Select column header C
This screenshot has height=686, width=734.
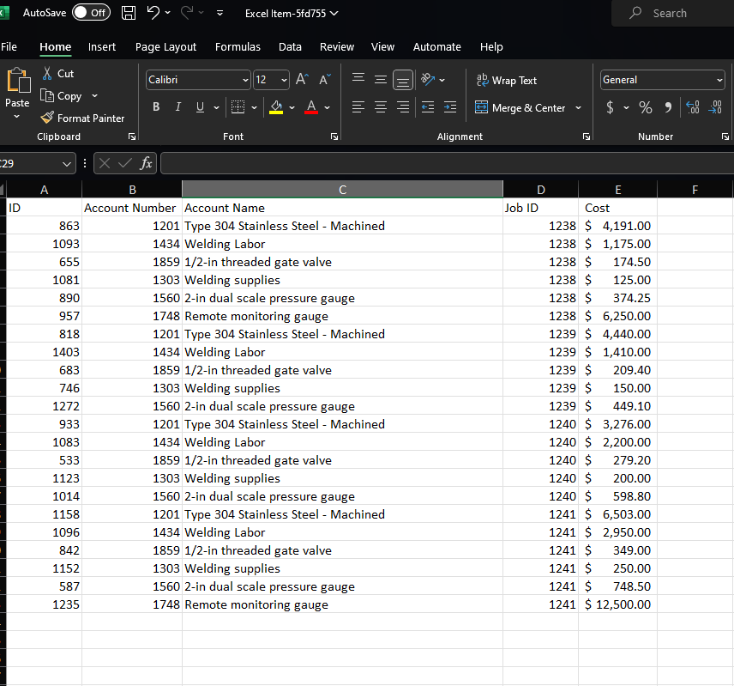tap(342, 189)
